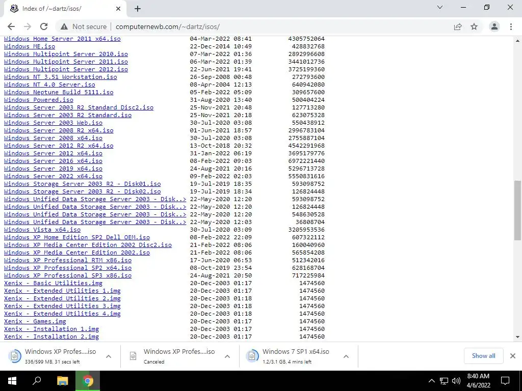Screen dimensions: 522x391
Task: Open Windows taskbar search
Action: (x=37, y=381)
